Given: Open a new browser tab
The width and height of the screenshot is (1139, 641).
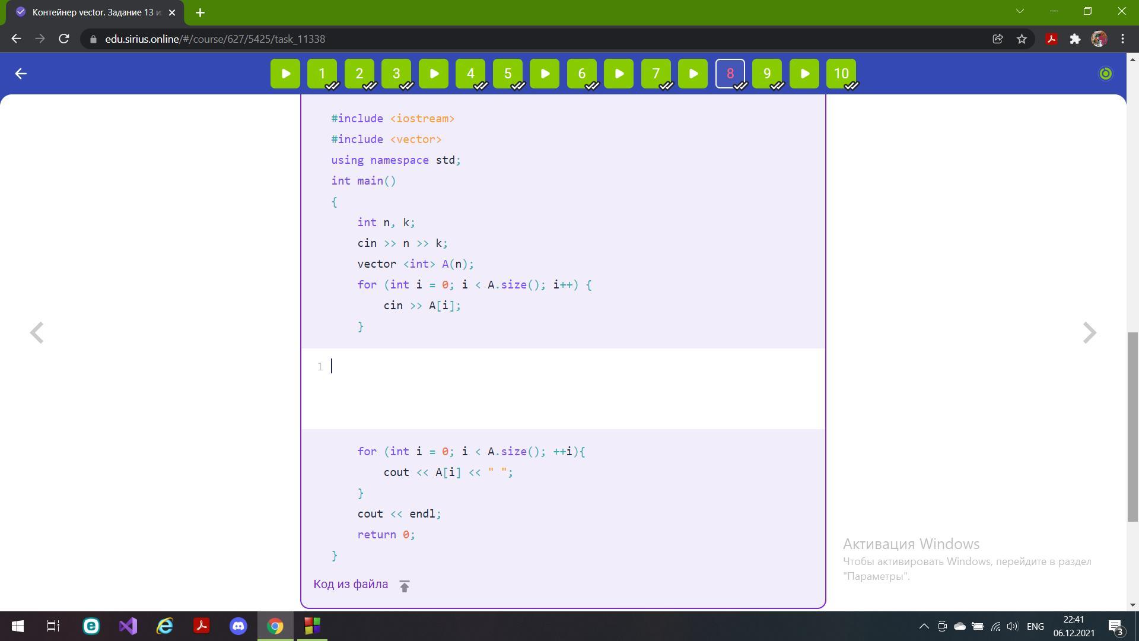Looking at the screenshot, I should [200, 12].
